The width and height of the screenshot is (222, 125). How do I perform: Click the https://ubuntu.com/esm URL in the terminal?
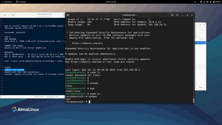[x=86, y=62]
